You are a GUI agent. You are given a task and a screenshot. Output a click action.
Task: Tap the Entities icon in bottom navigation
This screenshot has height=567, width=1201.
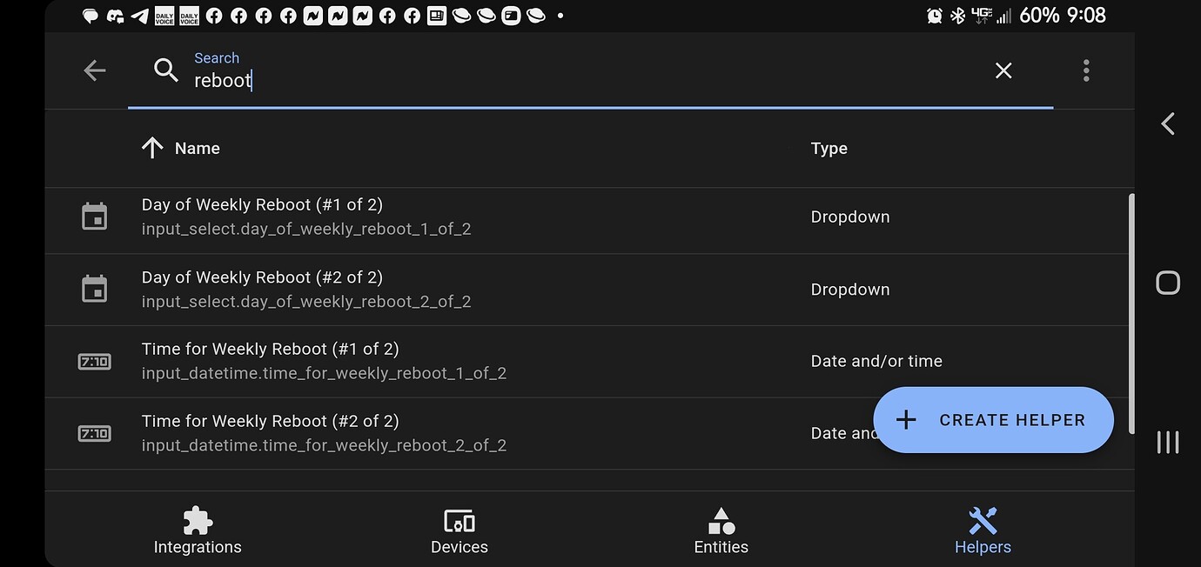coord(721,520)
